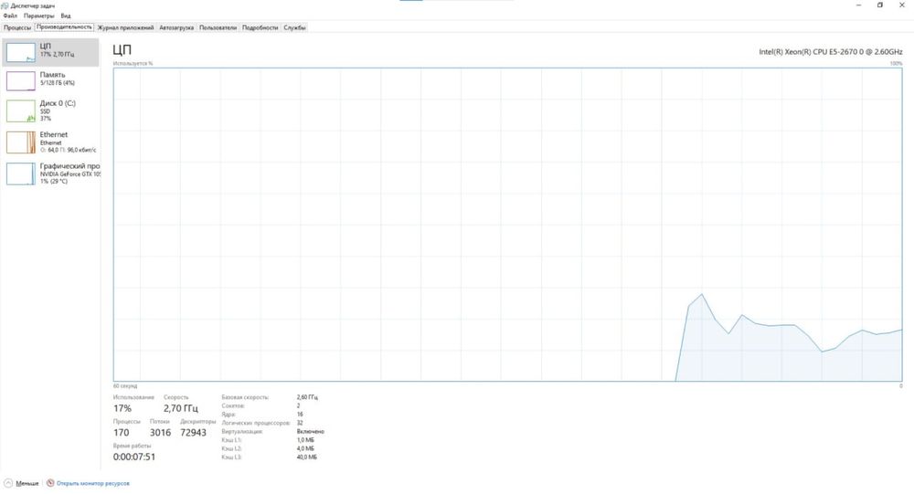
Task: Maximize or restore the Task Manager window
Action: 880,5
